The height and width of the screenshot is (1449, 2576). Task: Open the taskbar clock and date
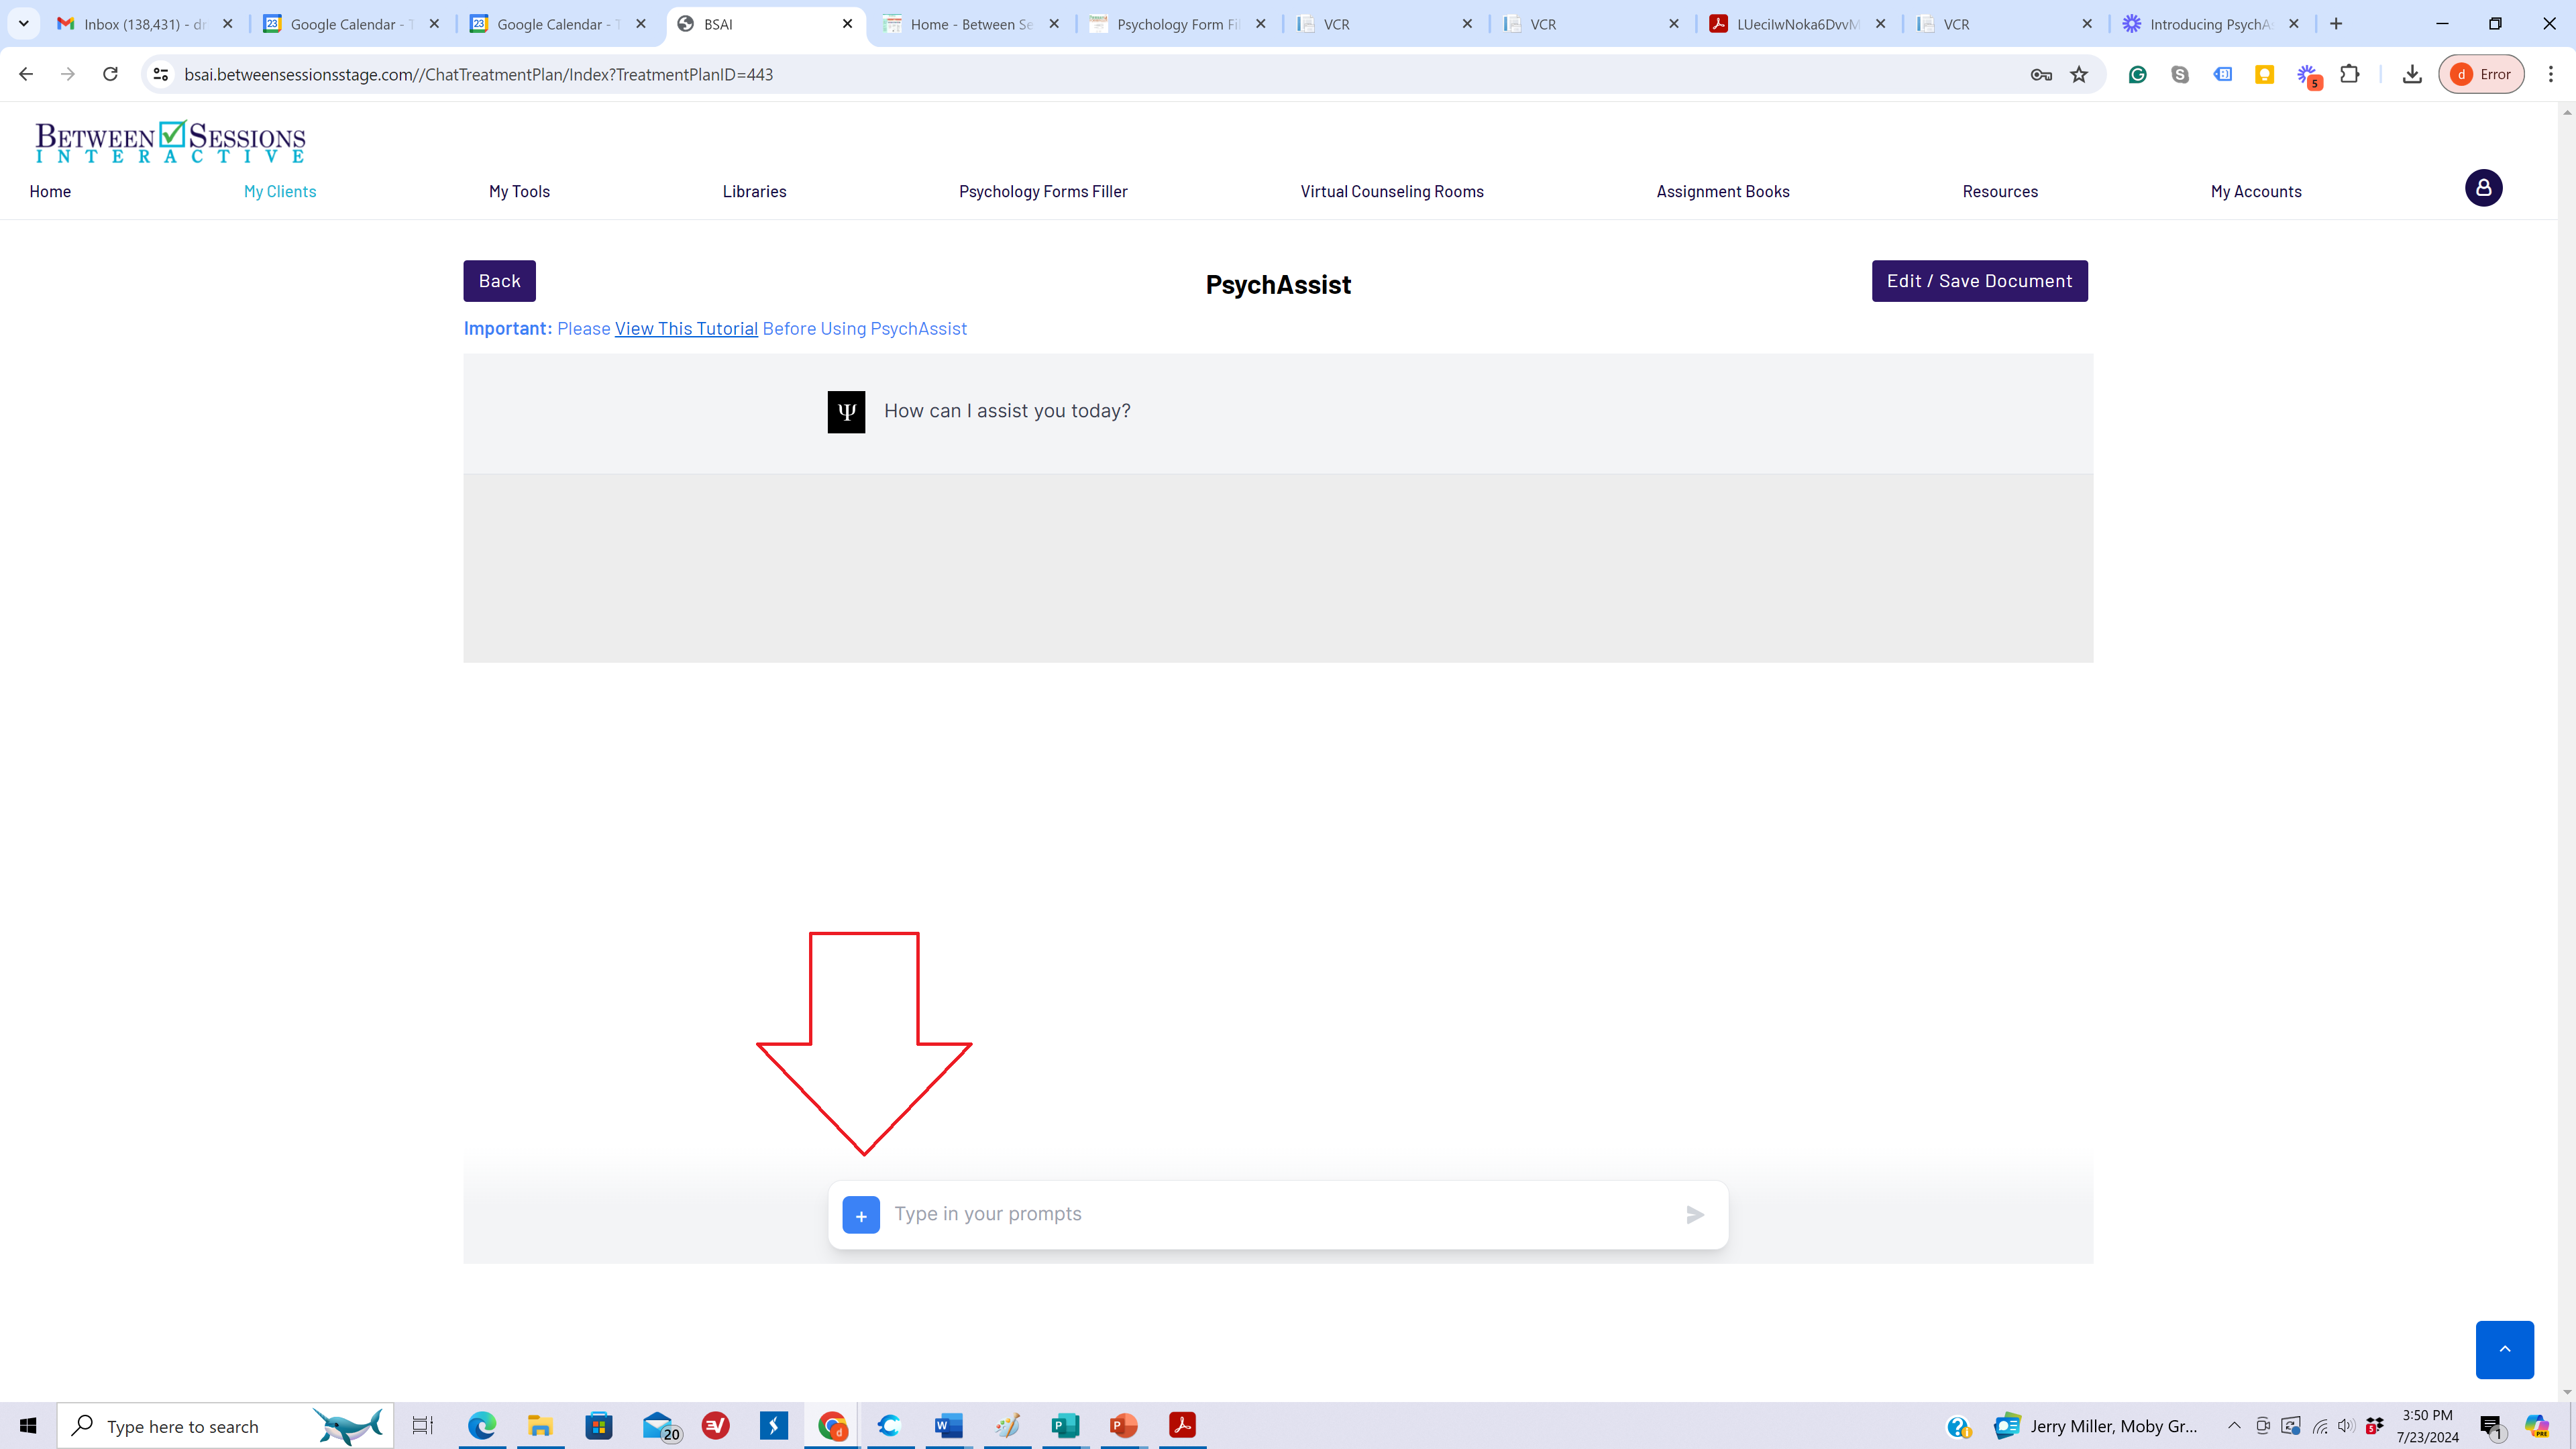pos(2427,1426)
